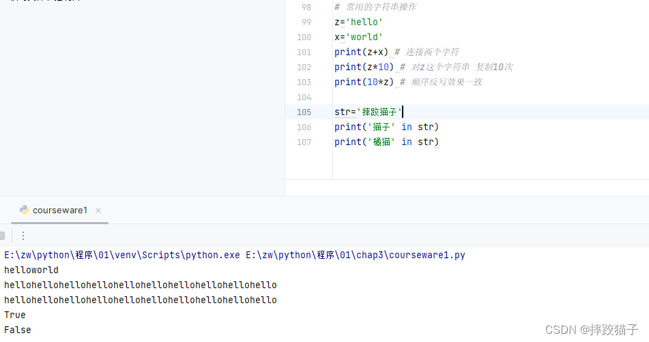
Task: Click the comment 连接两个字符
Action: [427, 52]
